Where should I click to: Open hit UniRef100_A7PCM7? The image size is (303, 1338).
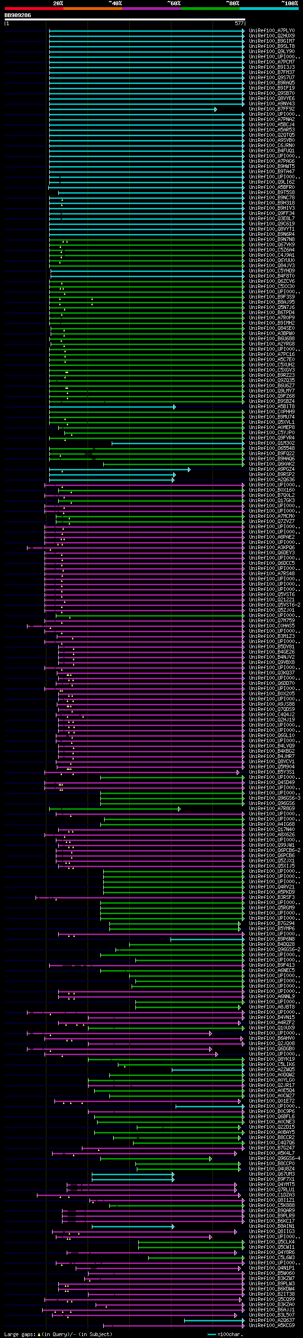coord(272,62)
